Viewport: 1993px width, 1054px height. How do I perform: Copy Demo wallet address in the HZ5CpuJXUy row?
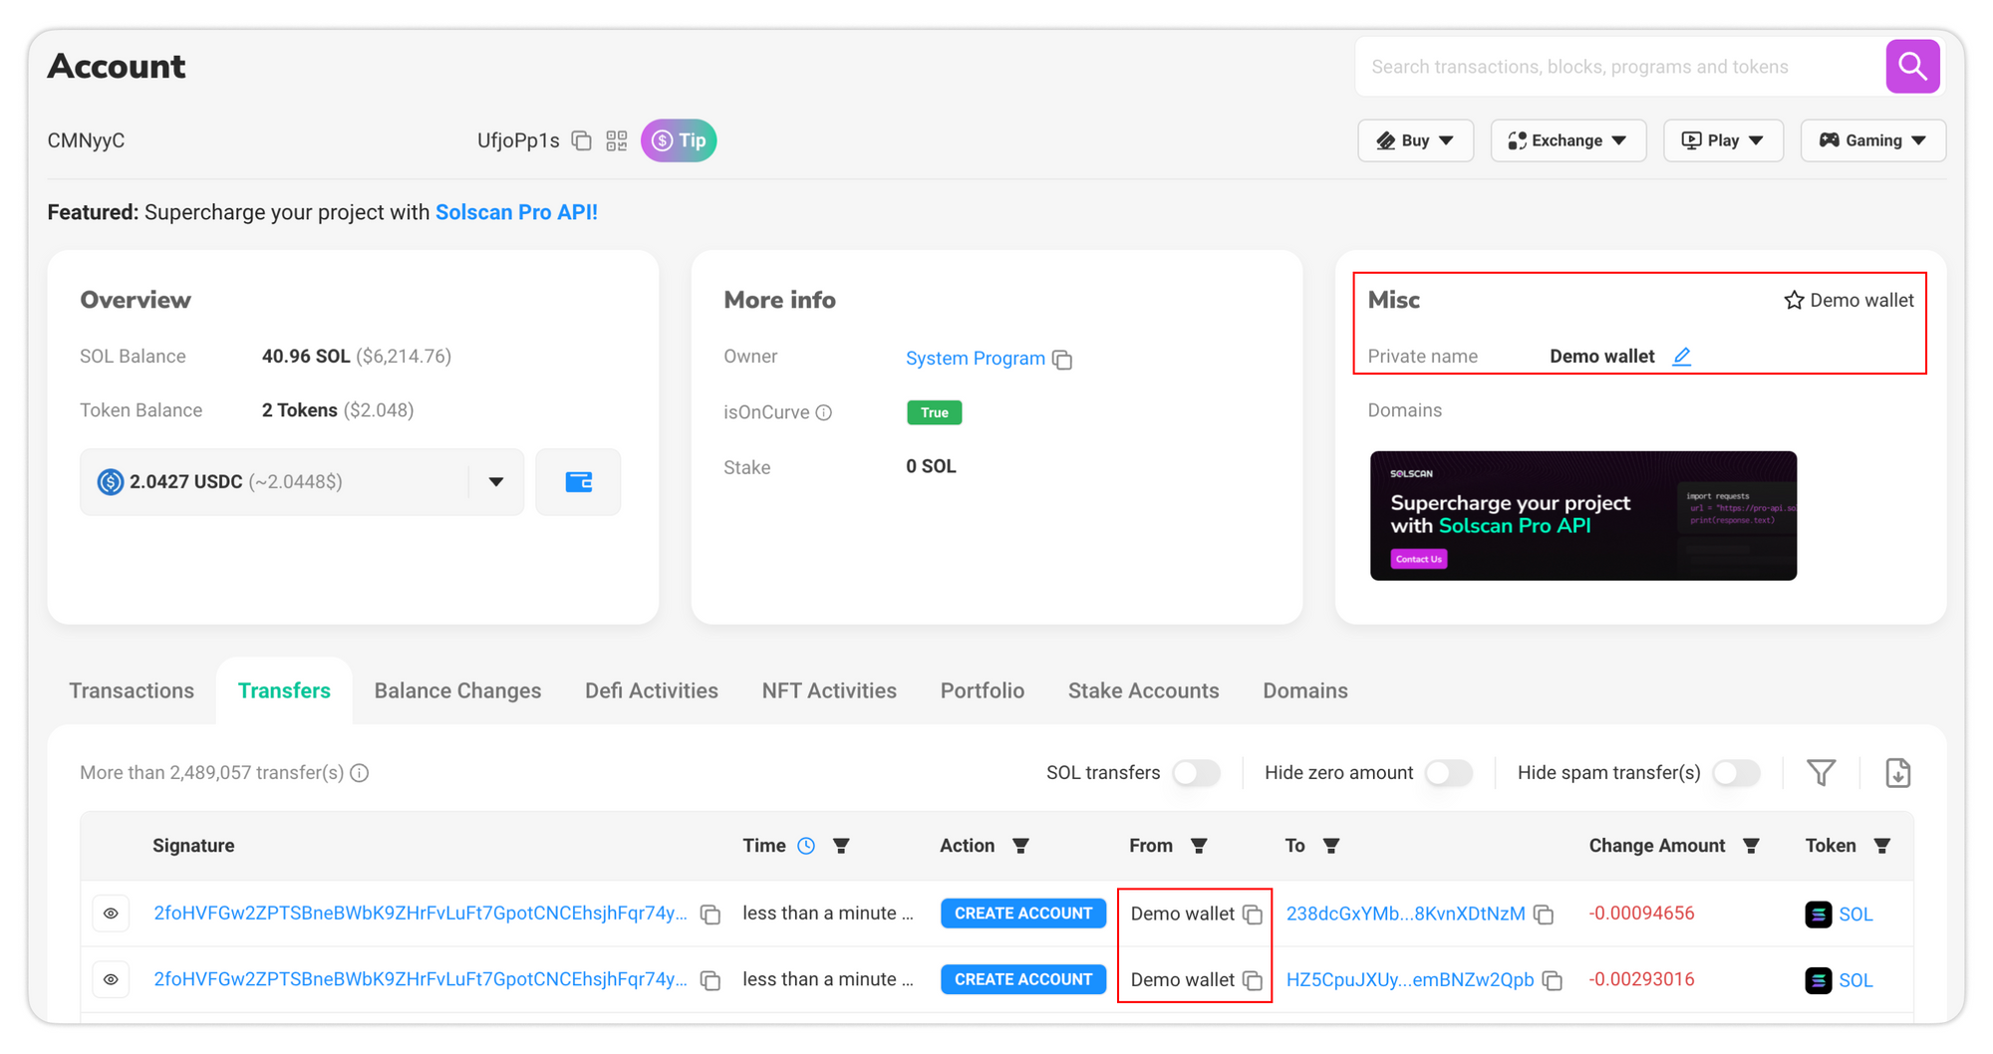tap(1253, 981)
